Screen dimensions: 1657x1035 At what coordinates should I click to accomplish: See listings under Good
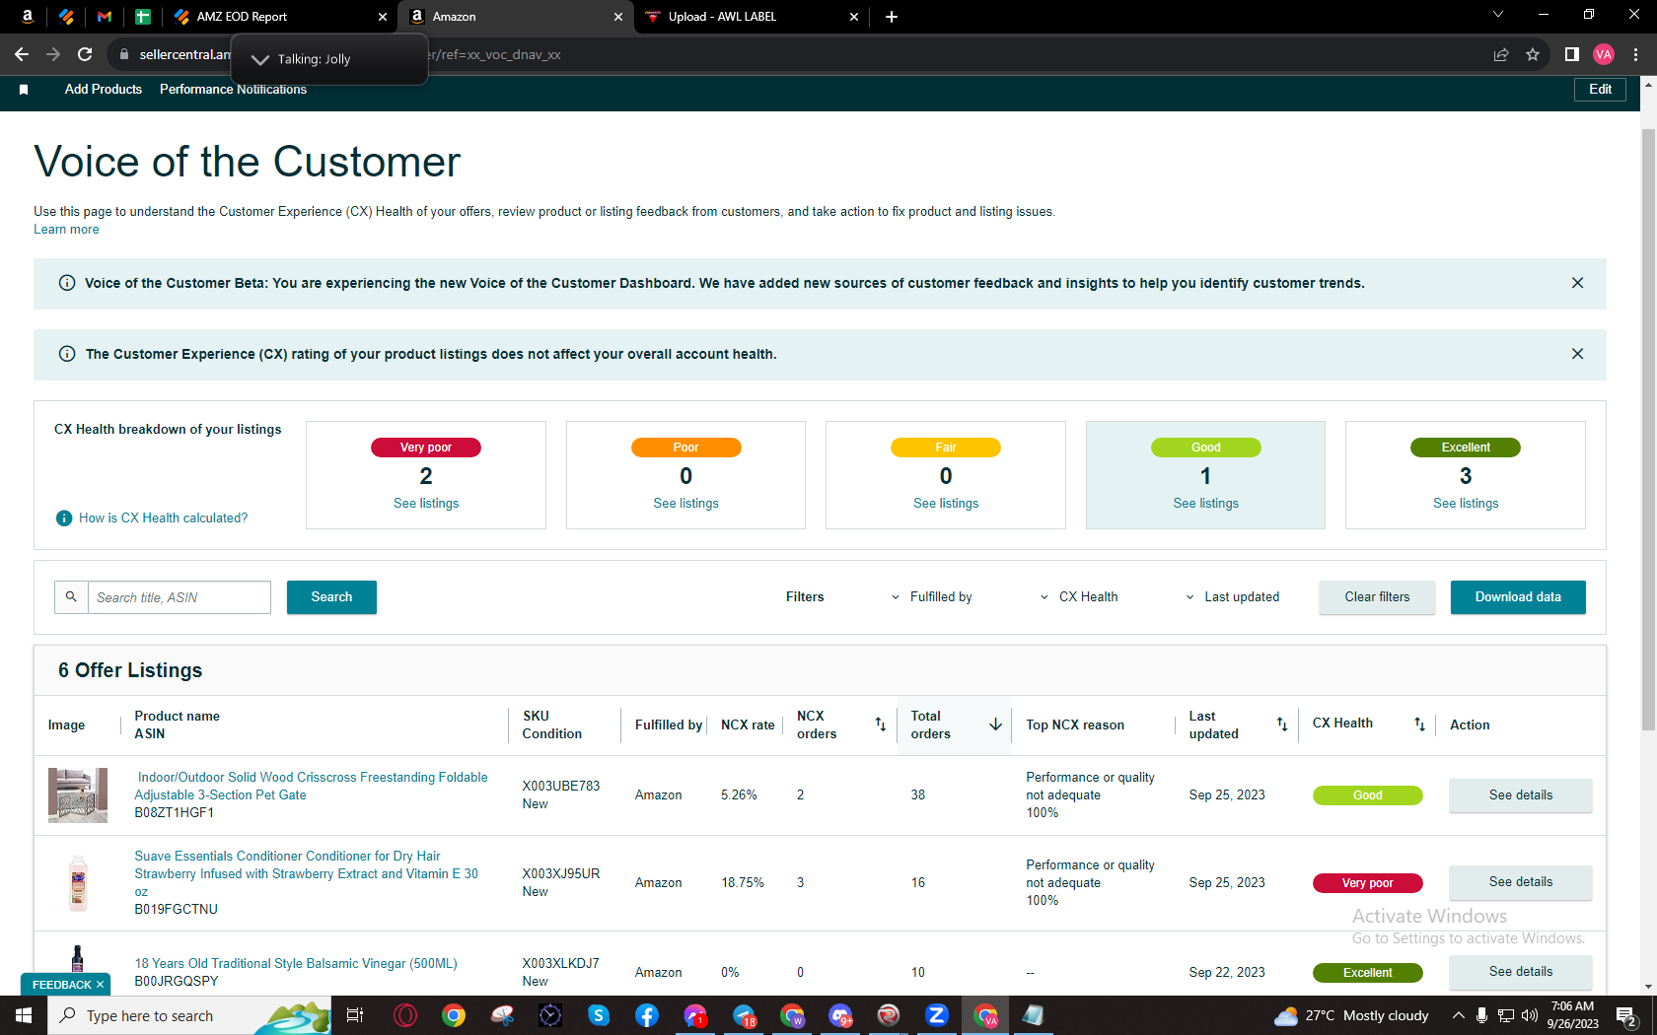pyautogui.click(x=1205, y=504)
